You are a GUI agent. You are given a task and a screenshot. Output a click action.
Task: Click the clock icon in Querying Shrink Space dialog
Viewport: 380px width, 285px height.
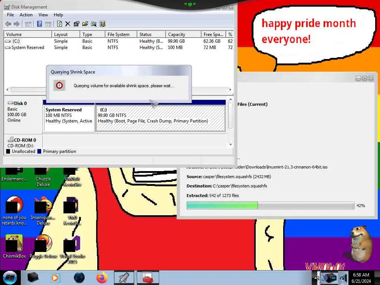(59, 85)
